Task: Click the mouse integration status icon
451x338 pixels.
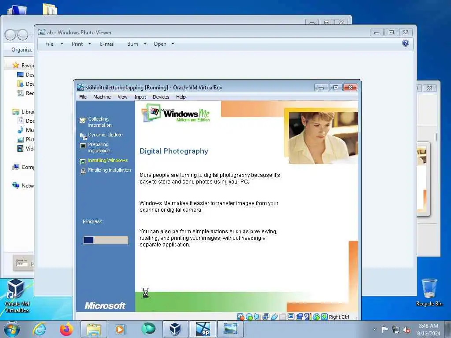Action: (316, 317)
